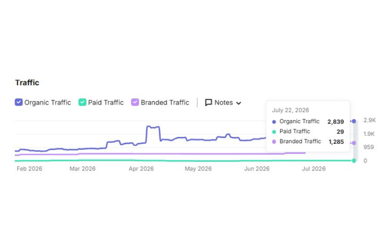Click the Paid Traffic green data point
The width and height of the screenshot is (387, 242).
[x=354, y=161]
